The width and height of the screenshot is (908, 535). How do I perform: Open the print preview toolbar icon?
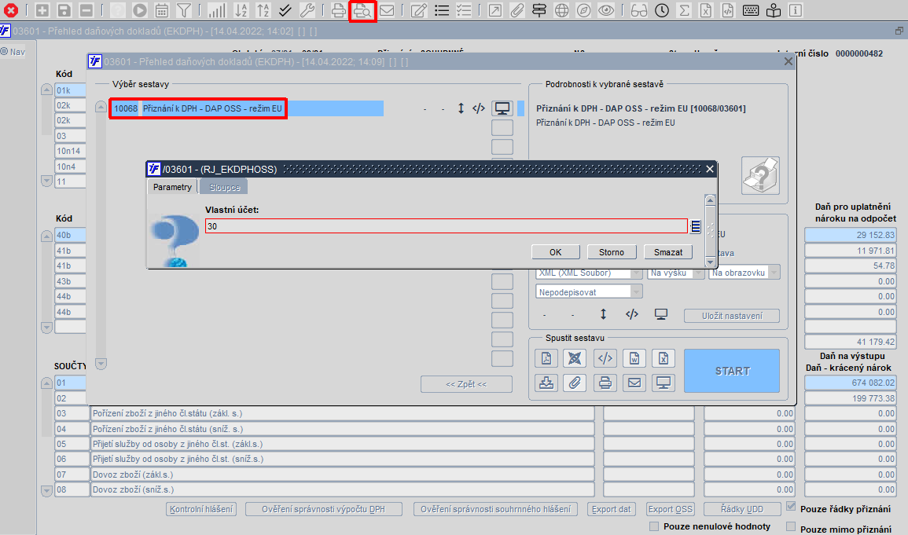tap(362, 10)
